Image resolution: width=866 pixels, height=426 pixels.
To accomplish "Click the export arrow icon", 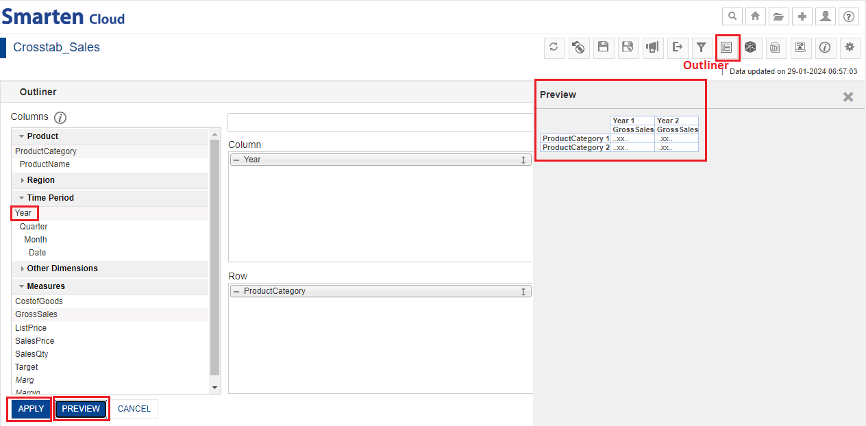I will (x=677, y=47).
